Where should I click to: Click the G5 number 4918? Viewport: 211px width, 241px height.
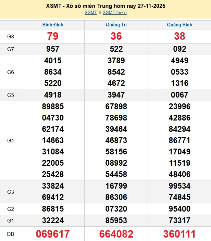53,95
